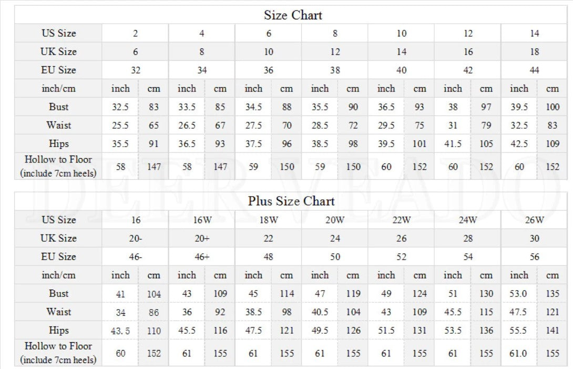Select the US size 22W column header
The height and width of the screenshot is (369, 573).
click(401, 220)
